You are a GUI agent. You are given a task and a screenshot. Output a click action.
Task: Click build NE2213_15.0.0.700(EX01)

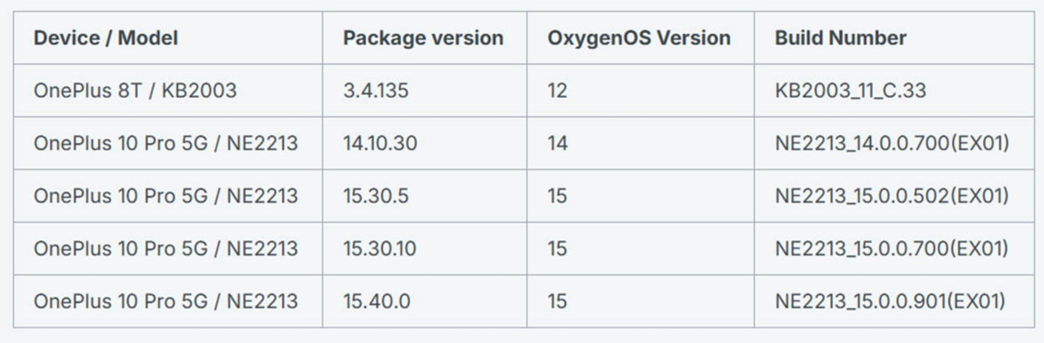point(892,248)
